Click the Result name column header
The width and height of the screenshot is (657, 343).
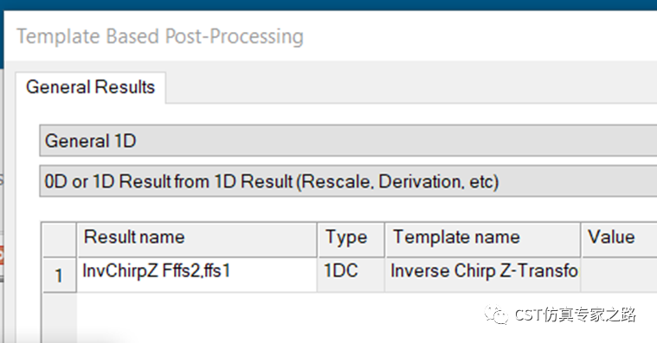click(197, 239)
